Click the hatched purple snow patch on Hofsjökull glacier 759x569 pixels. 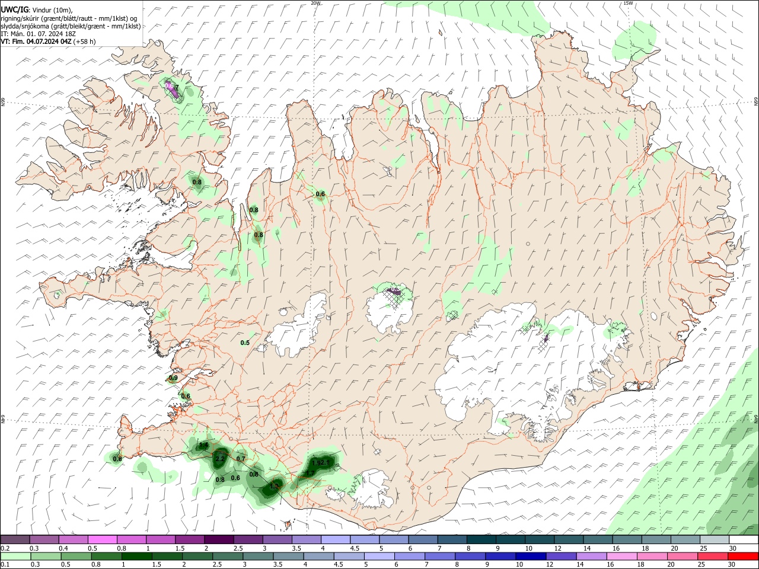click(395, 291)
